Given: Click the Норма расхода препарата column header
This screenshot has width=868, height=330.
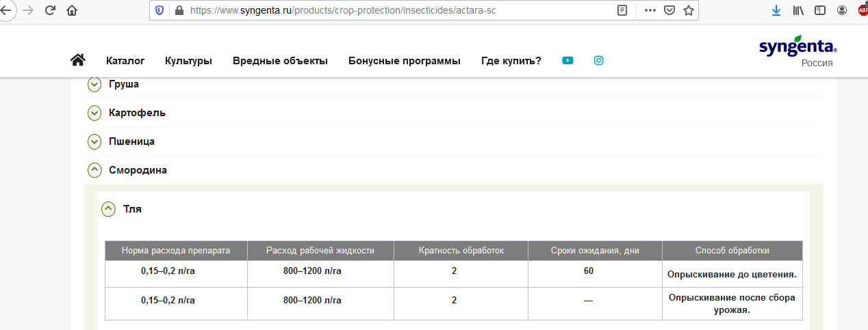Looking at the screenshot, I should pyautogui.click(x=176, y=251).
